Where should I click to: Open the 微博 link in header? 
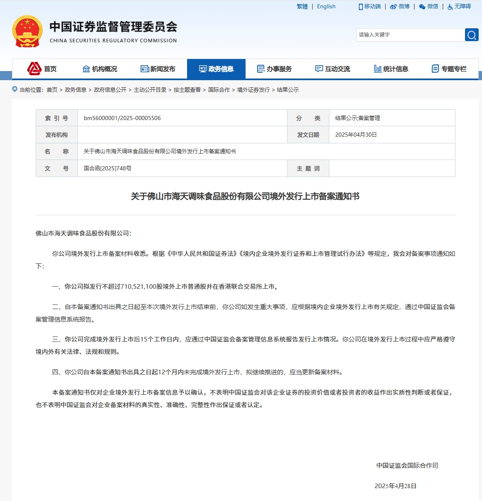point(404,7)
